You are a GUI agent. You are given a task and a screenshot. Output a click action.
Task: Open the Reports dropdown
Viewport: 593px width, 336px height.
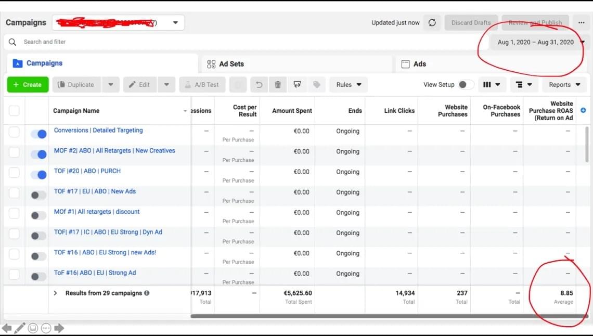pos(564,85)
